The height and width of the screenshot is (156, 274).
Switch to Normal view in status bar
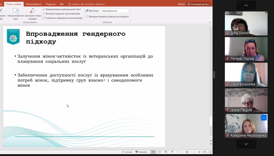click(153, 152)
